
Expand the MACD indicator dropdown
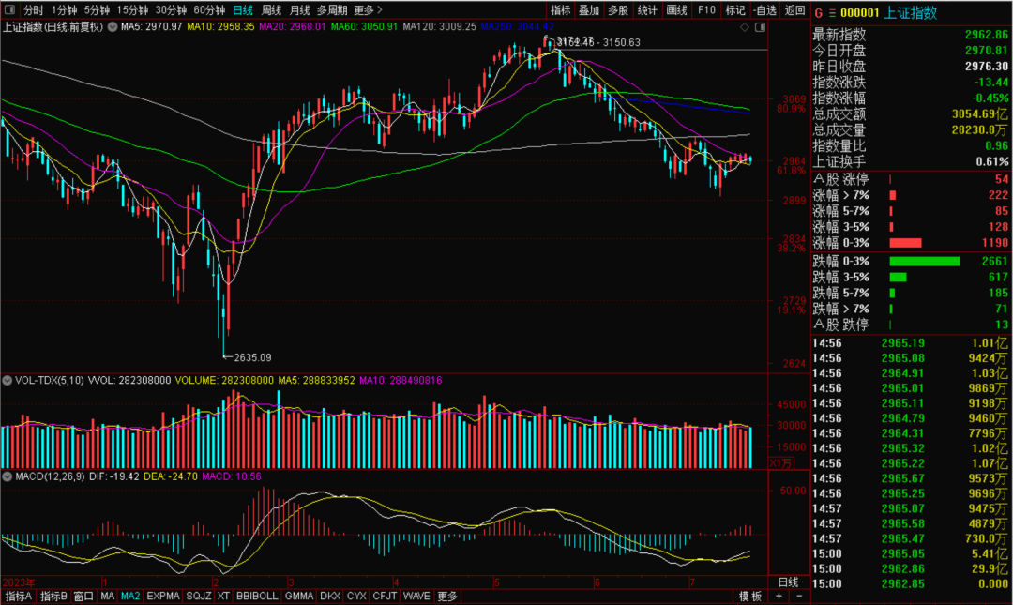tap(8, 477)
